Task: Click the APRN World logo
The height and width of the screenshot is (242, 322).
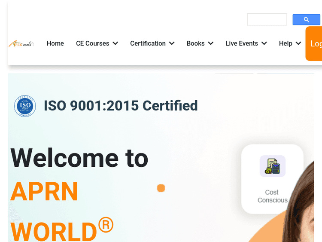Action: [x=21, y=43]
